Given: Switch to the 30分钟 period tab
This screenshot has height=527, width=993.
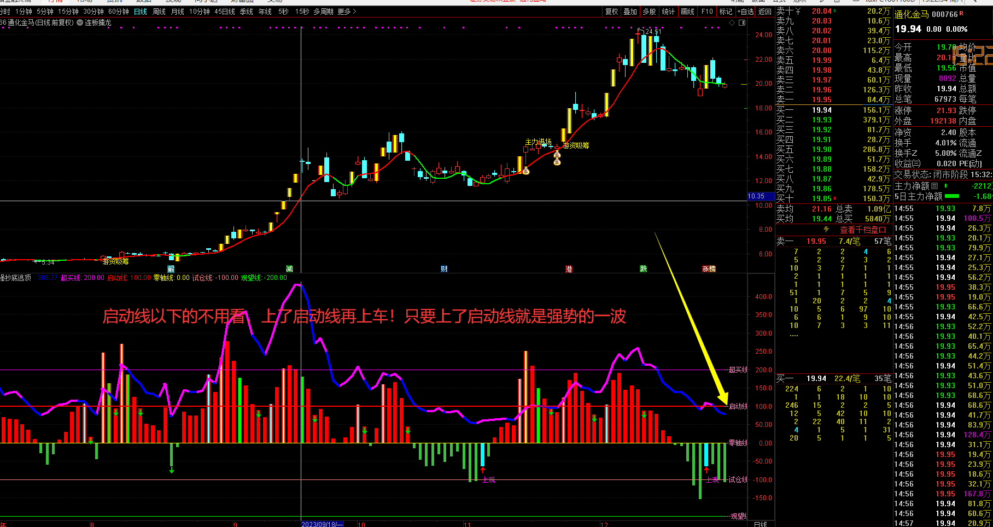Looking at the screenshot, I should click(94, 11).
